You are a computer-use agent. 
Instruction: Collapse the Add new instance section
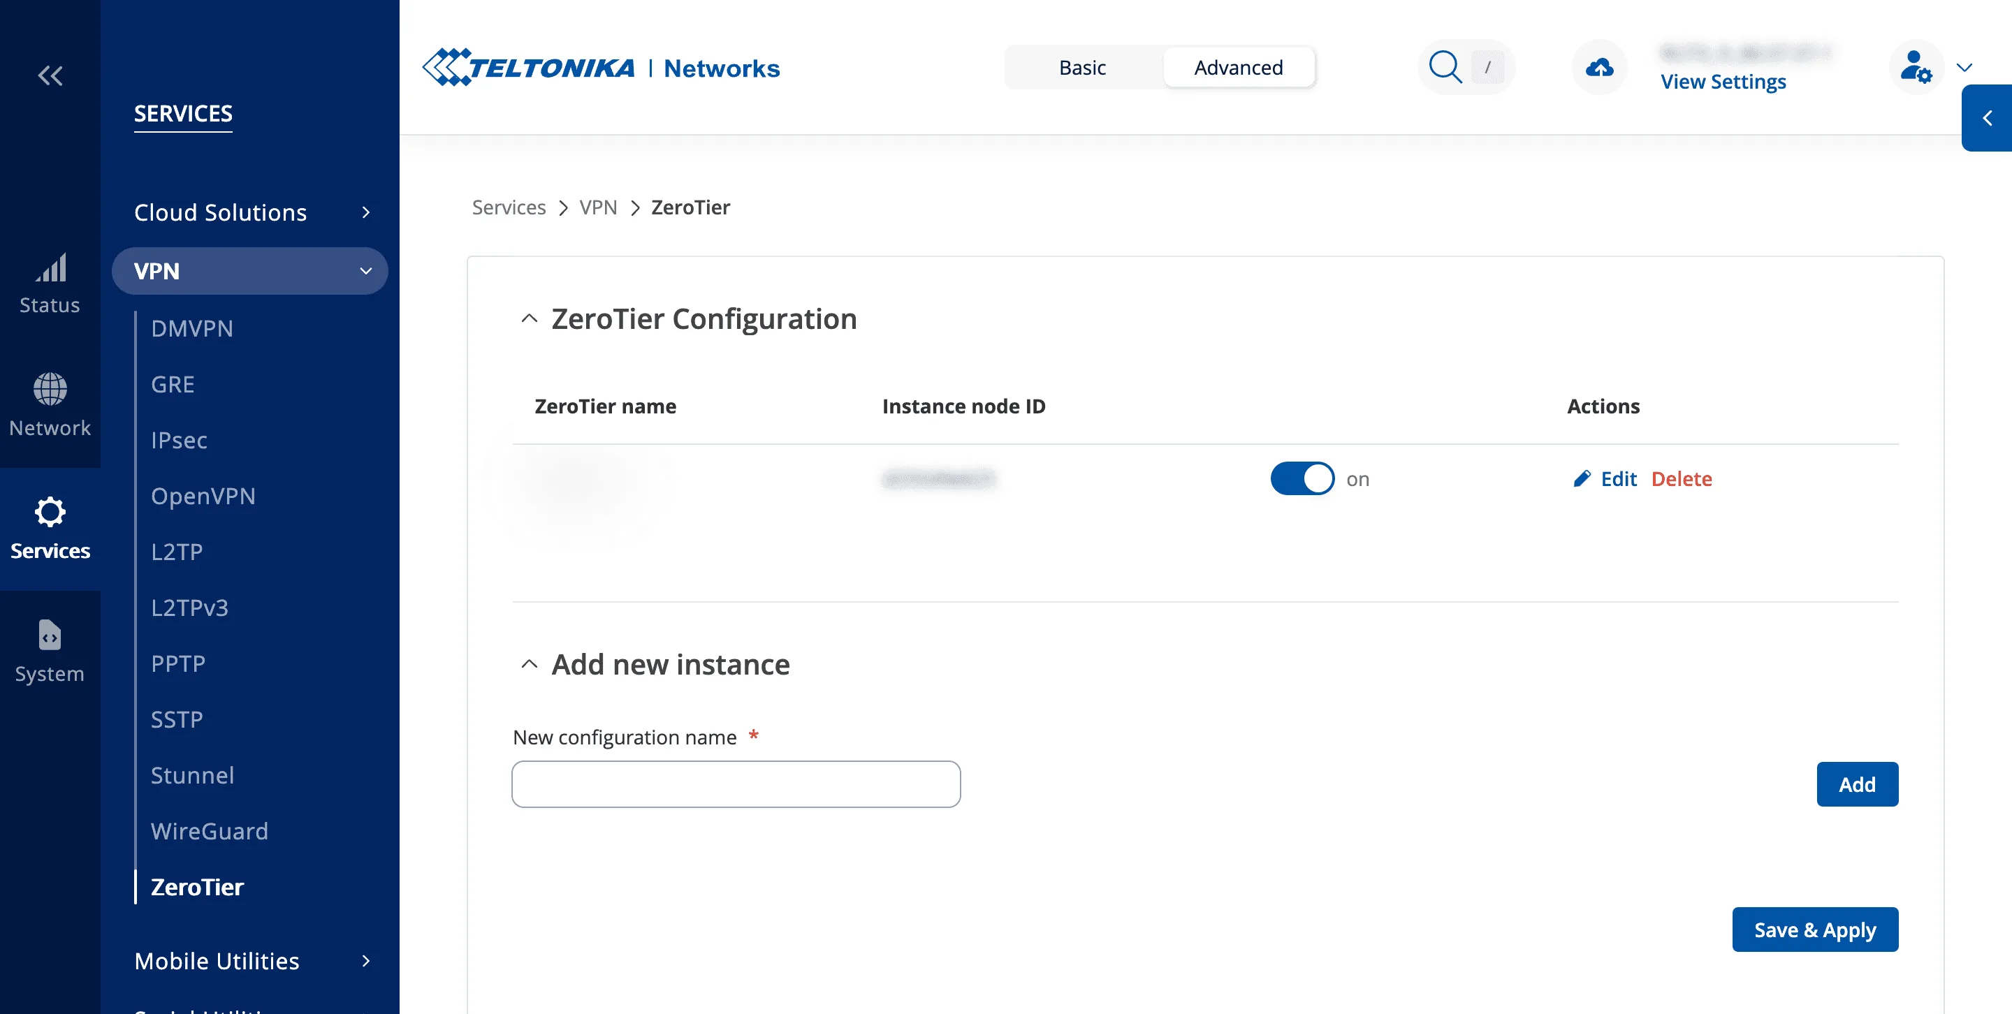[529, 664]
